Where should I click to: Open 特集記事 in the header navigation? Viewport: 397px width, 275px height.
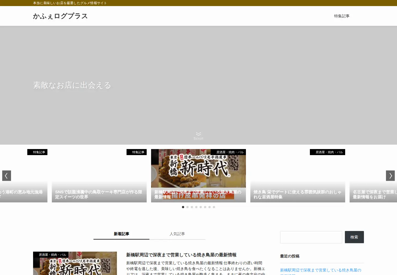[x=342, y=16]
